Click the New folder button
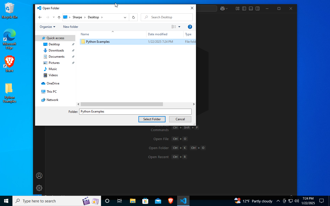330x206 pixels. (71, 27)
